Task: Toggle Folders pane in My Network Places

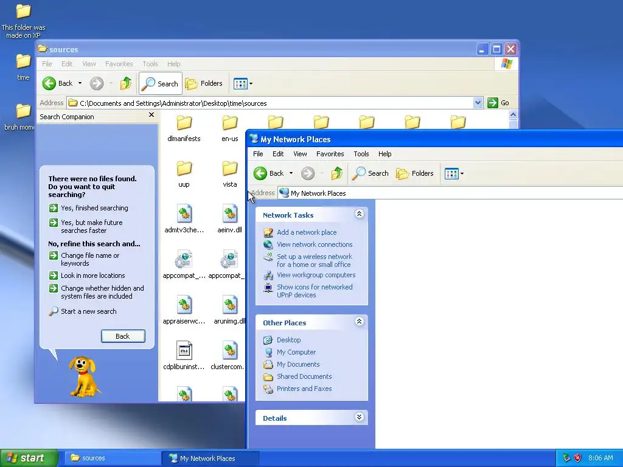Action: [x=415, y=173]
